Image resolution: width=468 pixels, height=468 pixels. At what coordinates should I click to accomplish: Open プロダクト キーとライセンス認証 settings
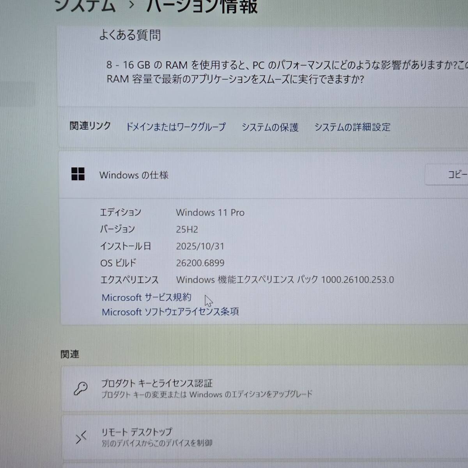[x=264, y=388]
